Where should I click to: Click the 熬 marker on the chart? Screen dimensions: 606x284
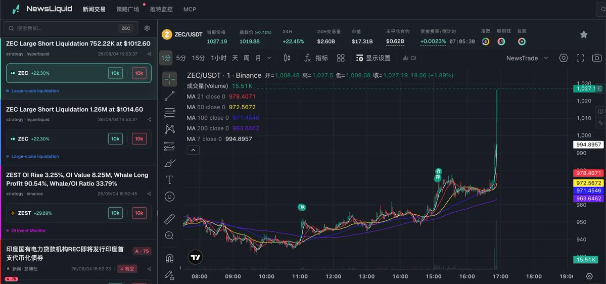(x=302, y=207)
